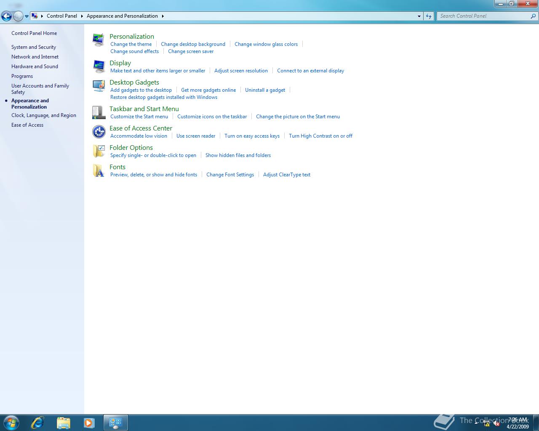Open the Windows Start orb
This screenshot has height=431, width=539.
coord(11,423)
